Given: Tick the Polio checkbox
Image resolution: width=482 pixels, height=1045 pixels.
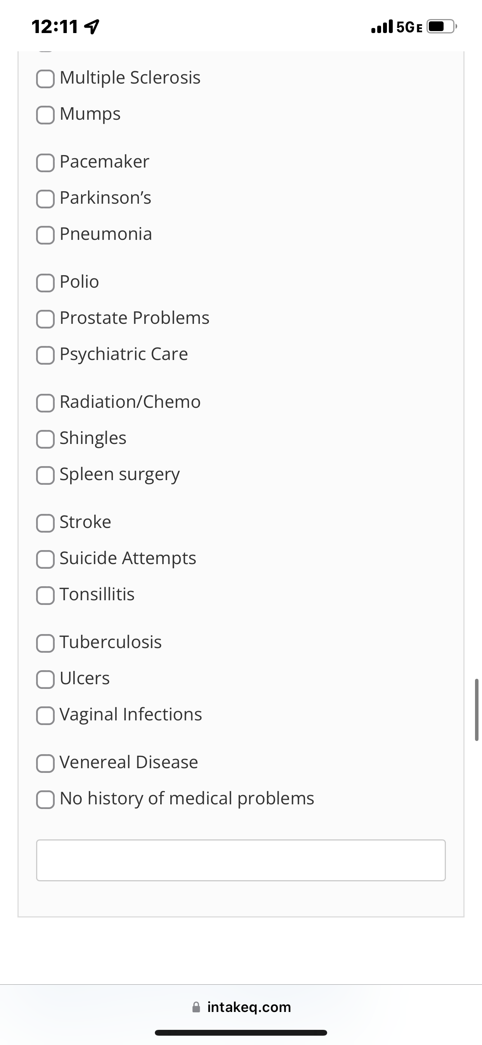Looking at the screenshot, I should click(45, 283).
